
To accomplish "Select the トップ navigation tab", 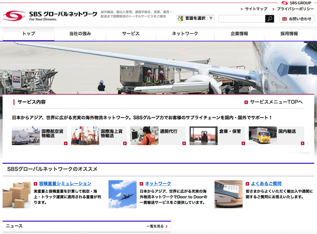I will point(28,34).
